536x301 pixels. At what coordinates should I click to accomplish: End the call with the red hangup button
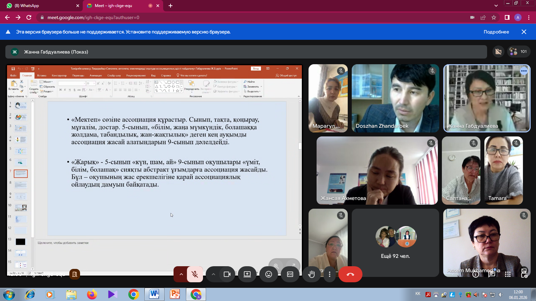tap(350, 274)
